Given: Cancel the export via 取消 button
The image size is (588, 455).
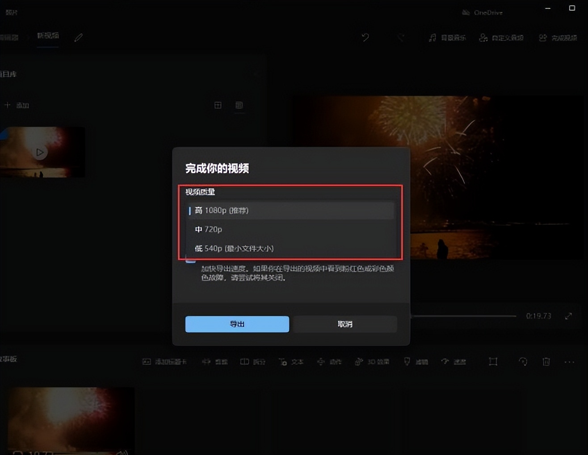Looking at the screenshot, I should click(x=344, y=324).
